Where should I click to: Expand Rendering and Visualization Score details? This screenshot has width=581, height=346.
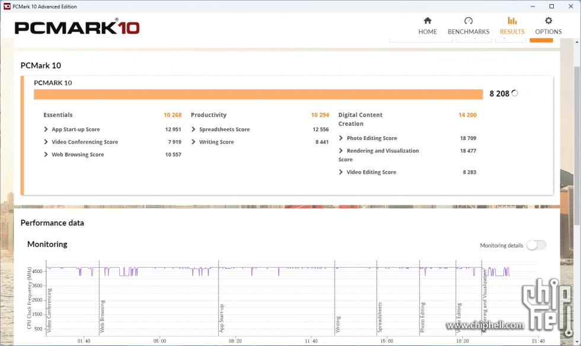[x=341, y=151]
